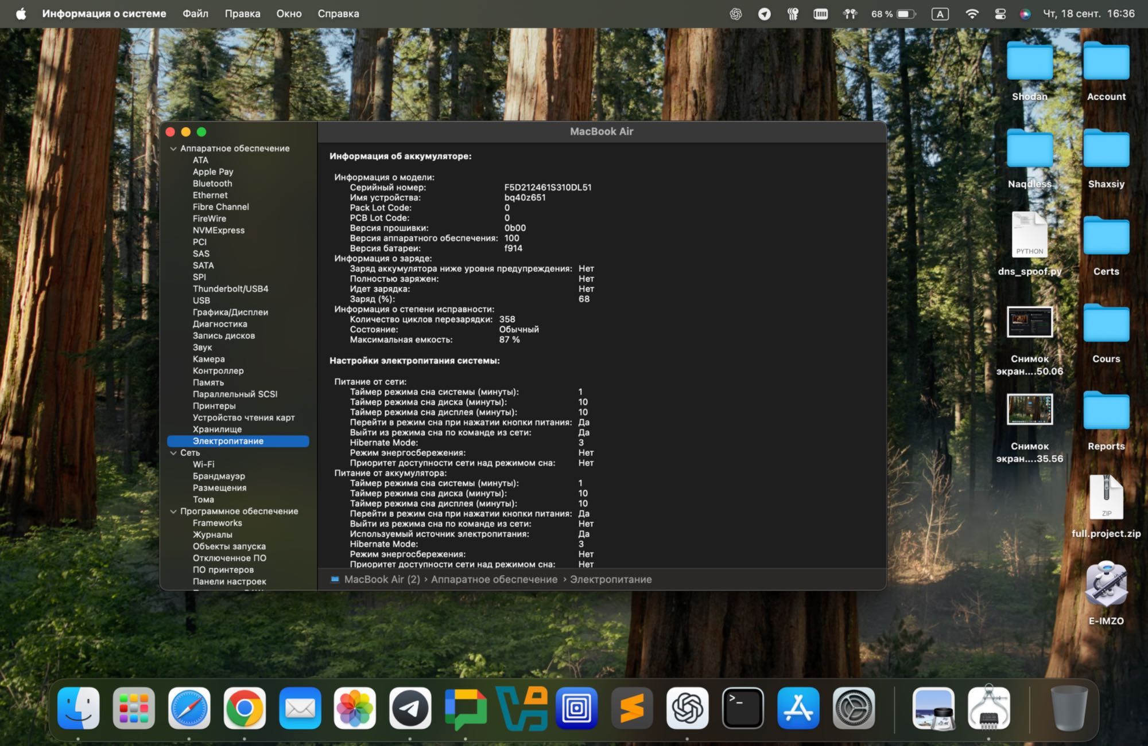
Task: Open System Information icon in Dock
Action: pos(989,708)
